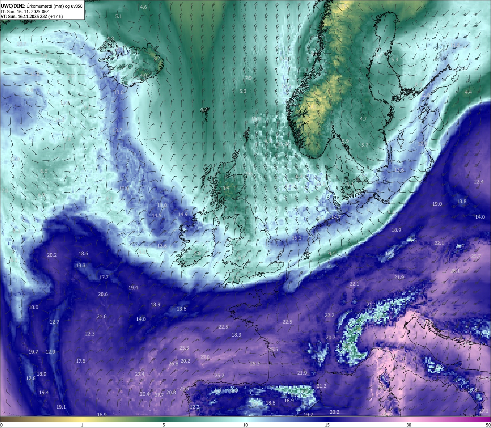Click the 17.7 map value
The width and height of the screenshot is (491, 428).
pyautogui.click(x=104, y=278)
